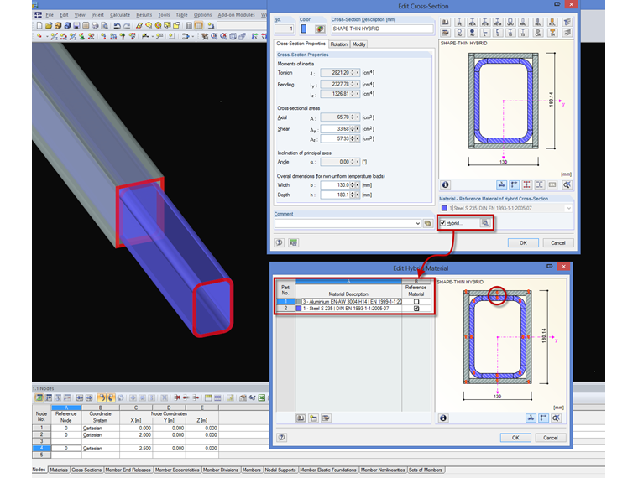Select the HEB section library icon
Viewport: 638px width, 478px height.
(485, 23)
